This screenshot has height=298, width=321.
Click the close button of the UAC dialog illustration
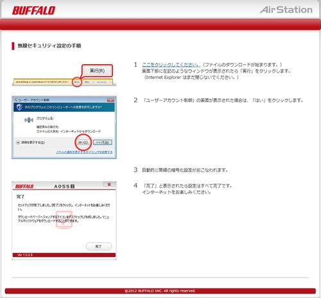click(x=110, y=100)
